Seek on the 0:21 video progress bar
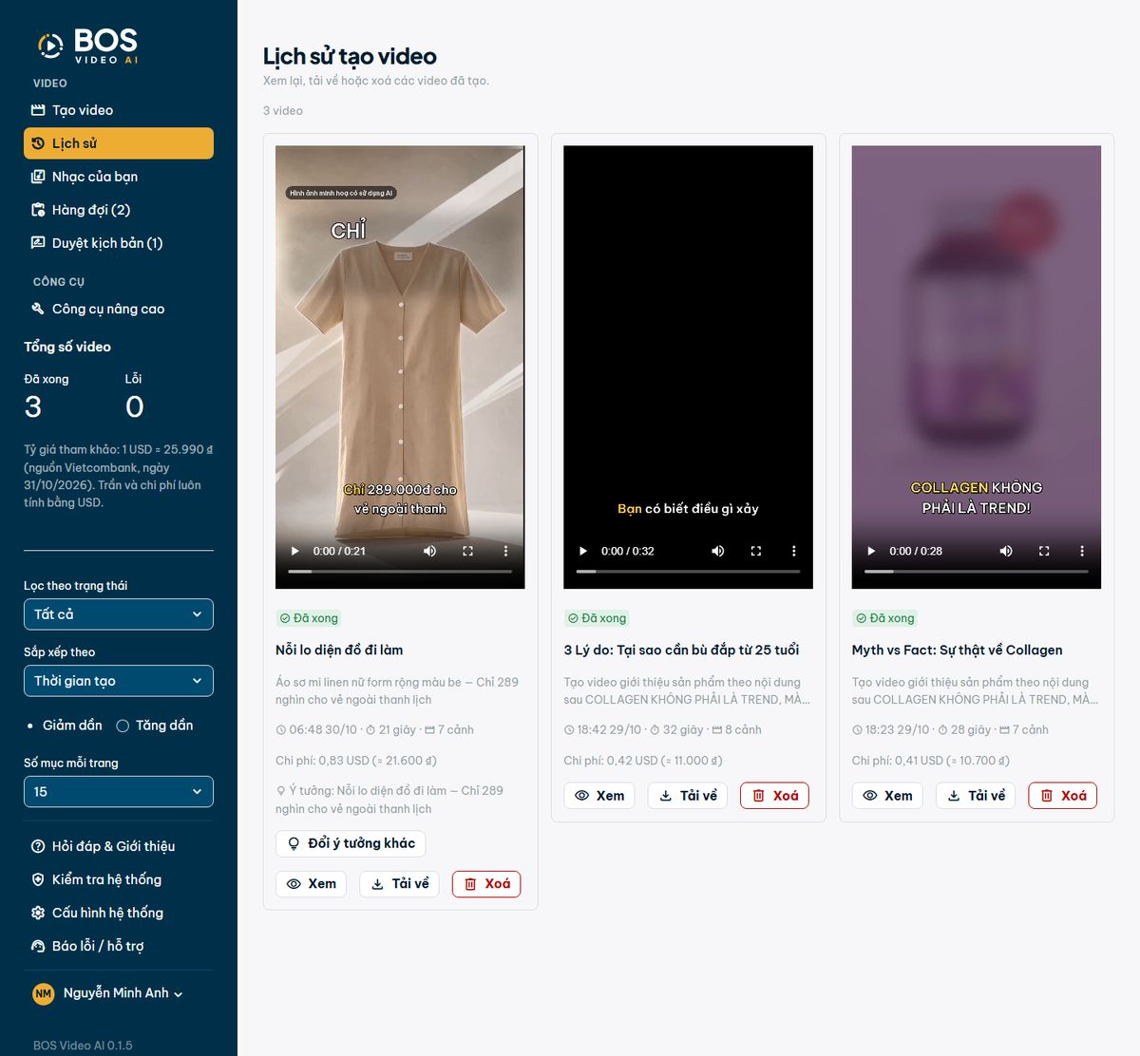This screenshot has width=1140, height=1056. pos(400,572)
